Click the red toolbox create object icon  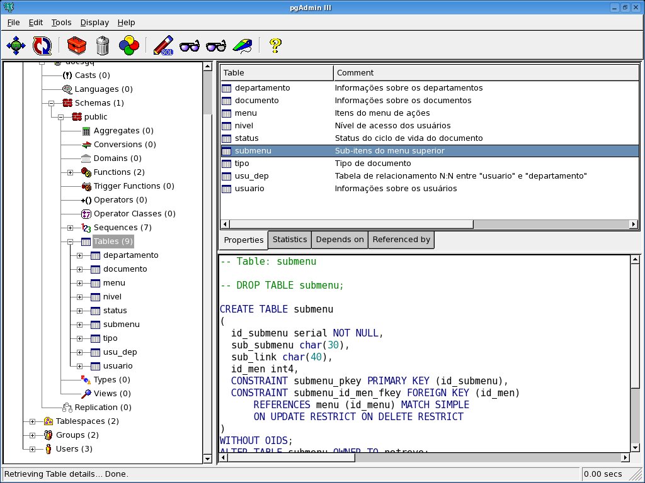(x=77, y=45)
